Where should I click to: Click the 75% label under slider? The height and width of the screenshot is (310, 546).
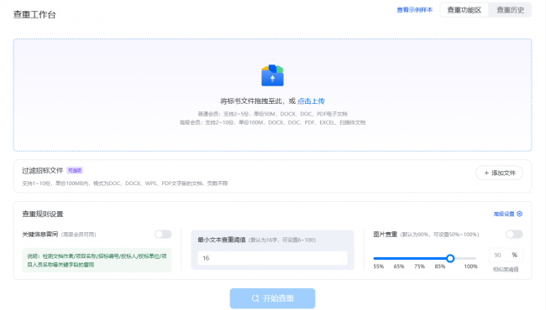(x=419, y=266)
